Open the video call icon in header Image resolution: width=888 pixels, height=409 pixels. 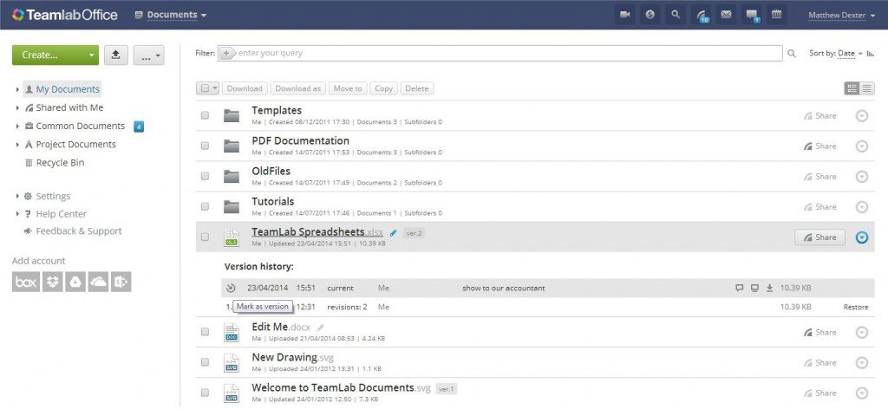[624, 15]
